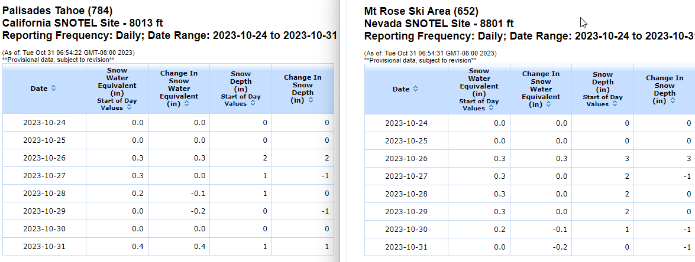Click Mt Rose 2023-10-26 Snow Depth value 3
The width and height of the screenshot is (695, 262).
[x=627, y=158]
